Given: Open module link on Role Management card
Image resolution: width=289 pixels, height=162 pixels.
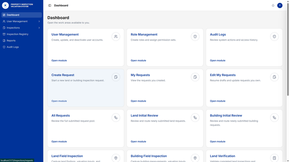Looking at the screenshot, I should pos(138,60).
